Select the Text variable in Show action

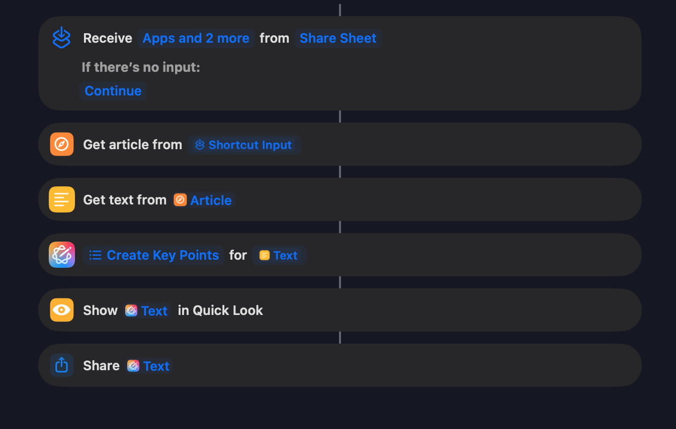[x=147, y=310]
